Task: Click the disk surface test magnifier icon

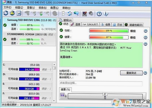Action: click(x=47, y=13)
